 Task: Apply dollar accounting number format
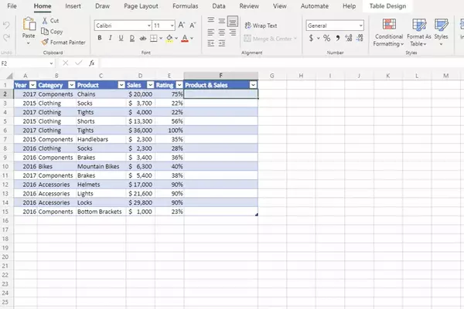point(311,38)
